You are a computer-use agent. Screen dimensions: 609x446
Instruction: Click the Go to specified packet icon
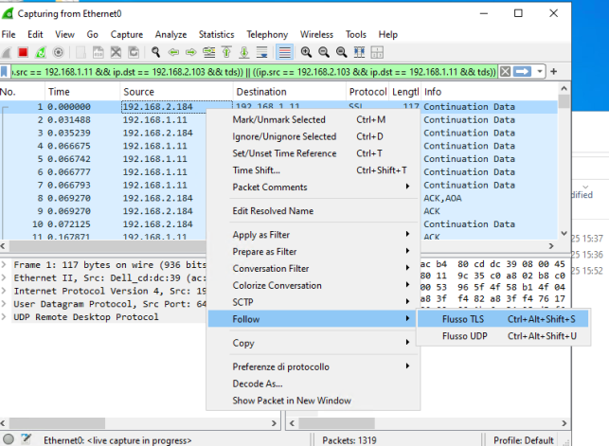coord(209,52)
